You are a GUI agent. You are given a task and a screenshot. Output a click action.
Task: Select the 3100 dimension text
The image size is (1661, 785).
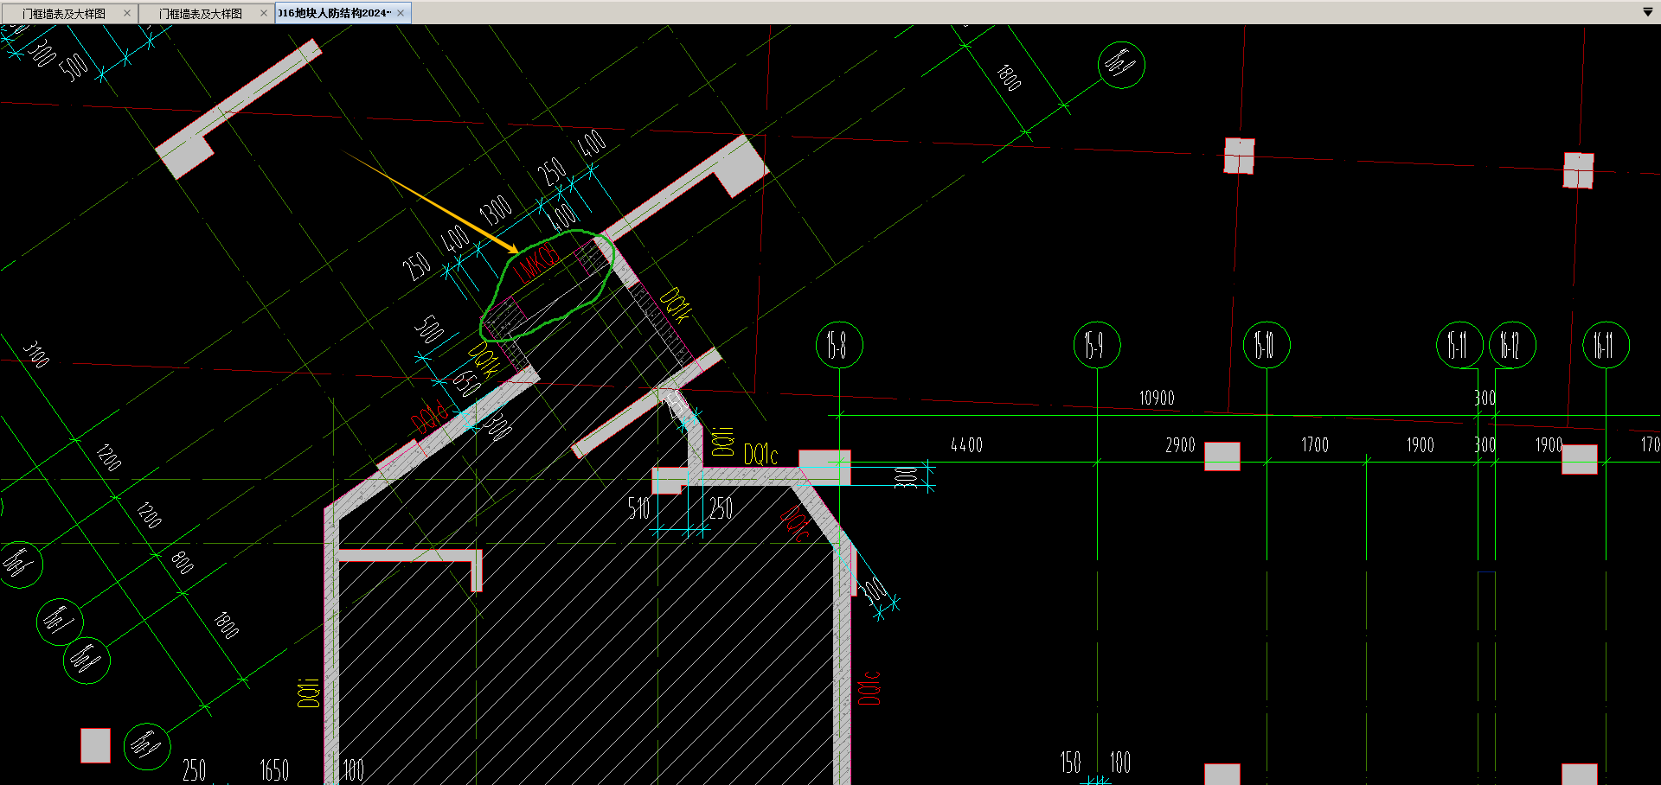[x=35, y=354]
